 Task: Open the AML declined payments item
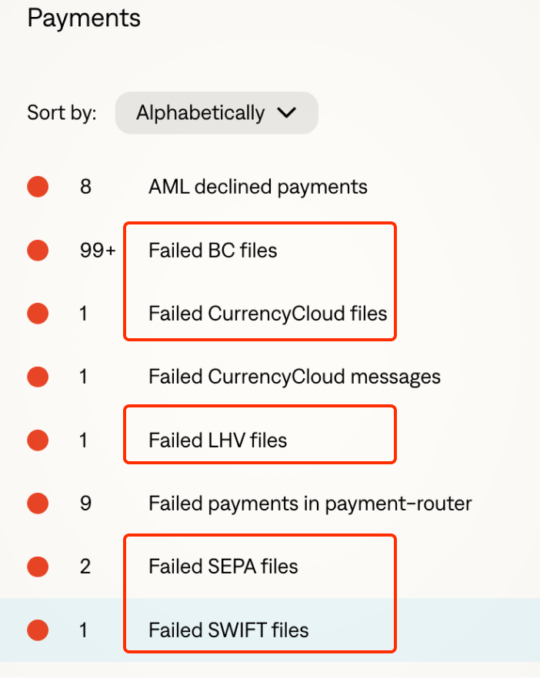(x=258, y=187)
